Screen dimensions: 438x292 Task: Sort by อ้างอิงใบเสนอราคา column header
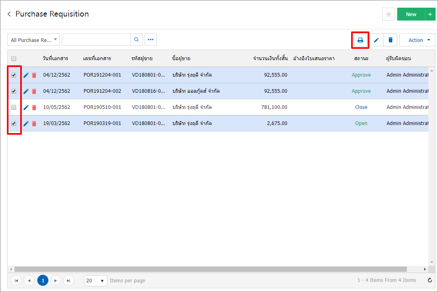click(x=314, y=58)
